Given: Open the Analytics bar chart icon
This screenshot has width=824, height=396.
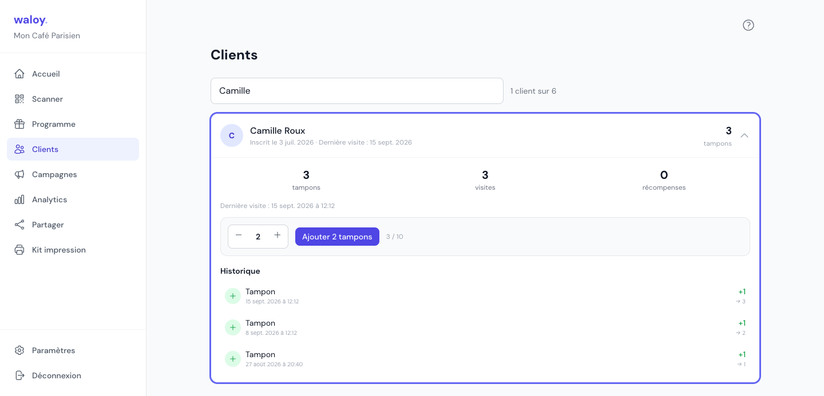Looking at the screenshot, I should 19,199.
